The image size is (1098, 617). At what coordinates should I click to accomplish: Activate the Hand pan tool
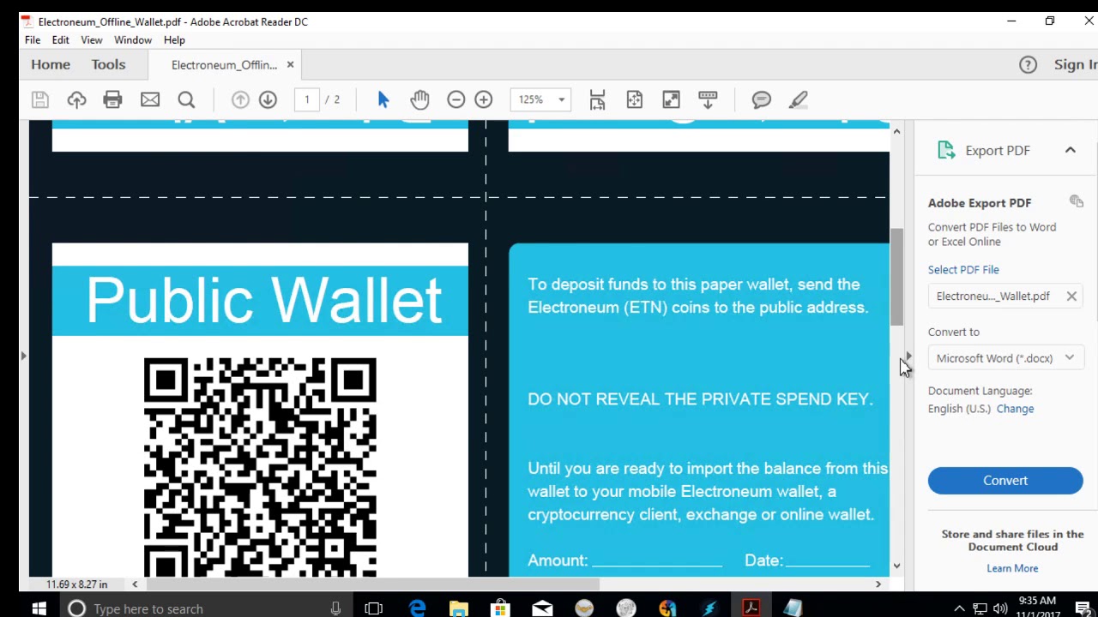419,99
